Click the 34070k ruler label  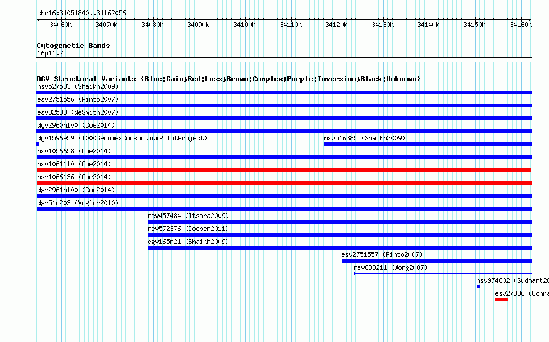(x=106, y=25)
